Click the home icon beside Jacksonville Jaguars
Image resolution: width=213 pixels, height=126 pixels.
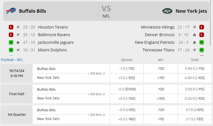tap(18, 42)
